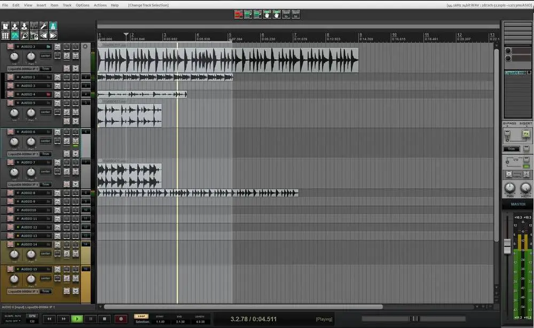Open the File menu

[5, 5]
